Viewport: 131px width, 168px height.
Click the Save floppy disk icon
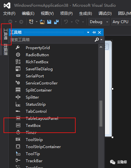tap(49, 22)
